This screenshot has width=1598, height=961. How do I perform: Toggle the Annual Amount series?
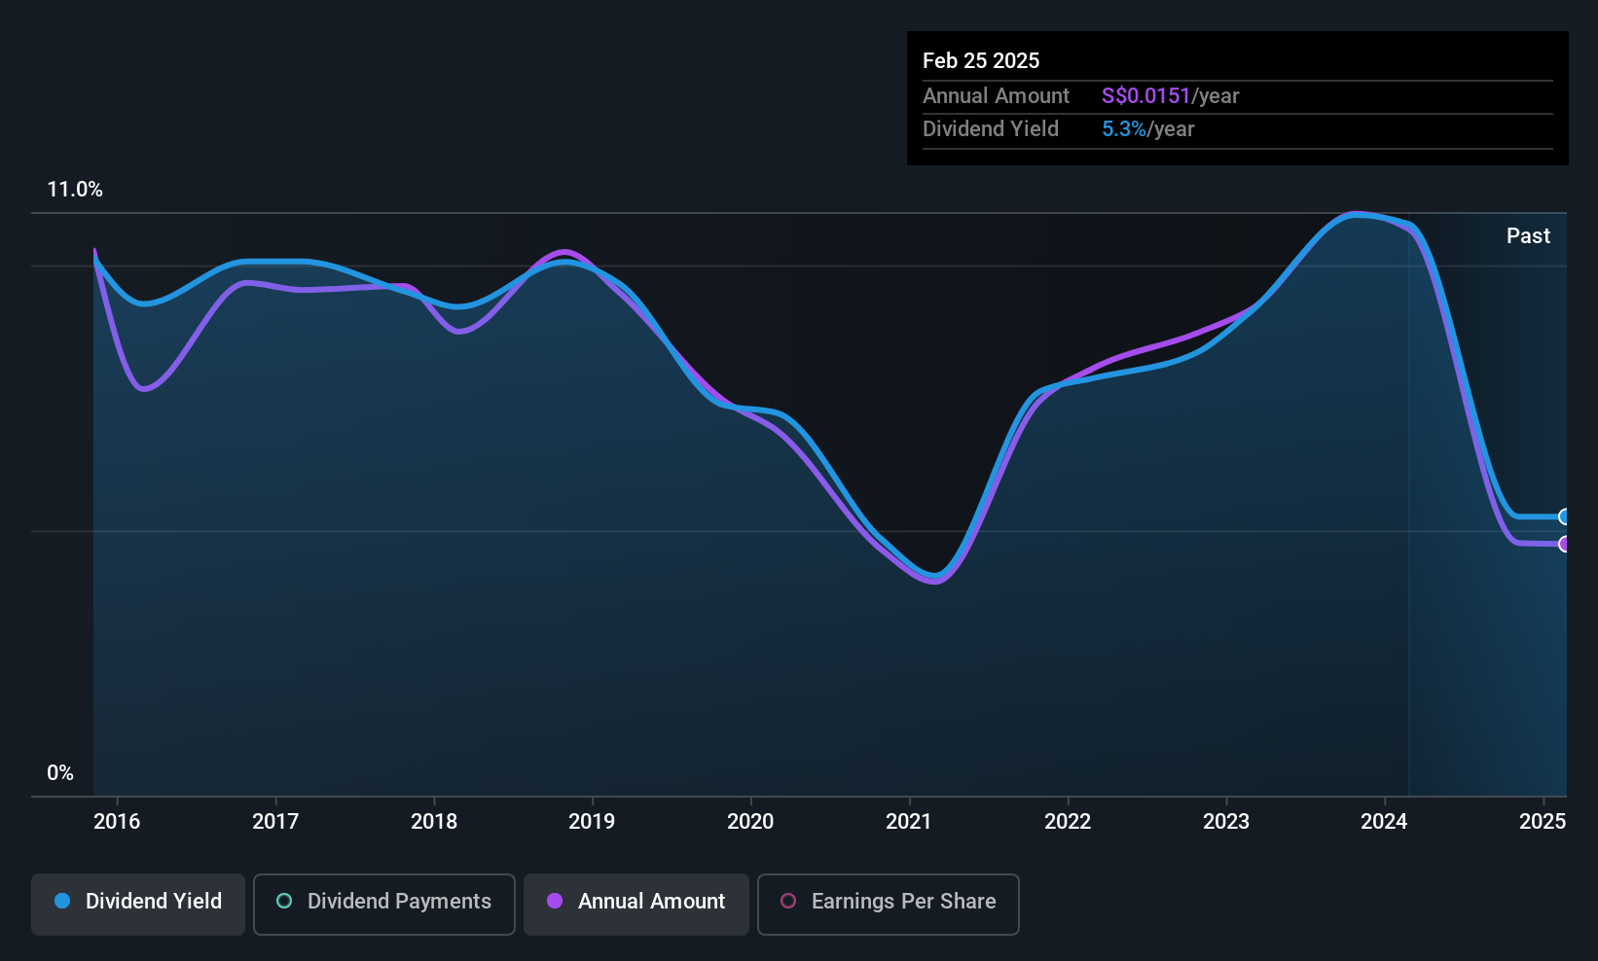tap(636, 905)
